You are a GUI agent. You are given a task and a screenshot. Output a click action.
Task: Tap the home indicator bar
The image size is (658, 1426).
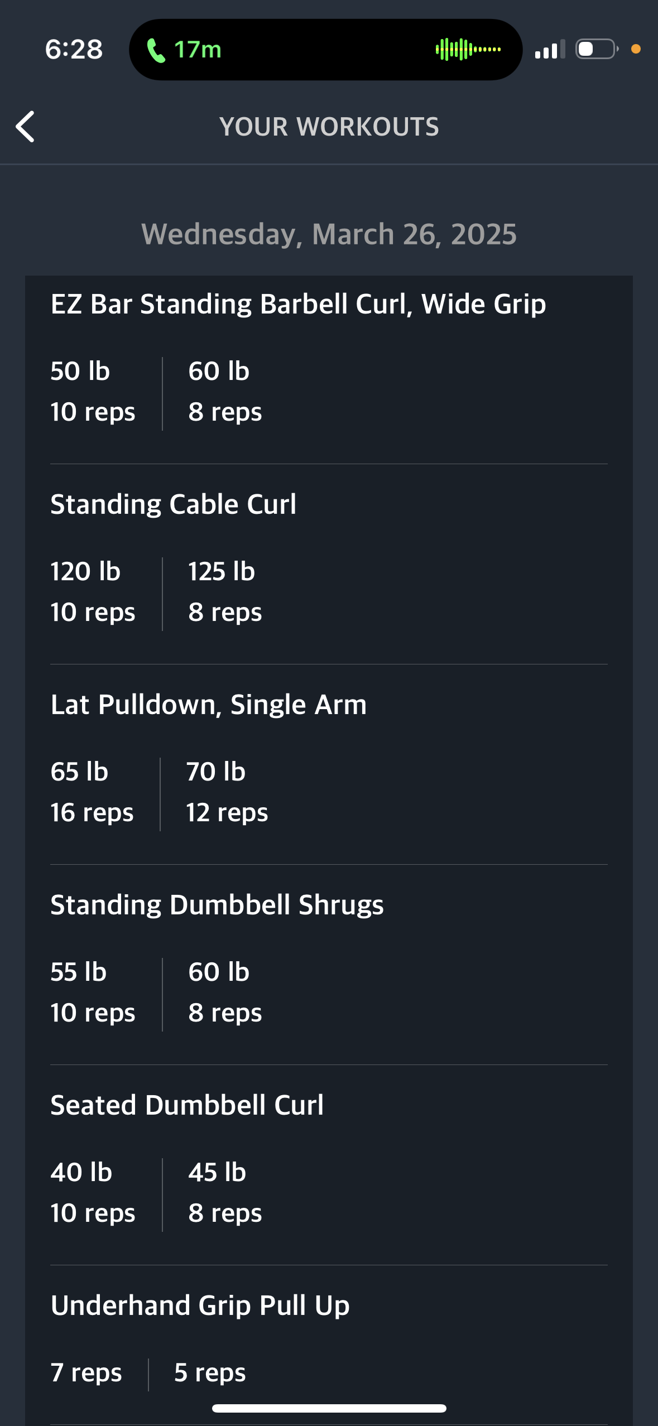(x=329, y=1408)
